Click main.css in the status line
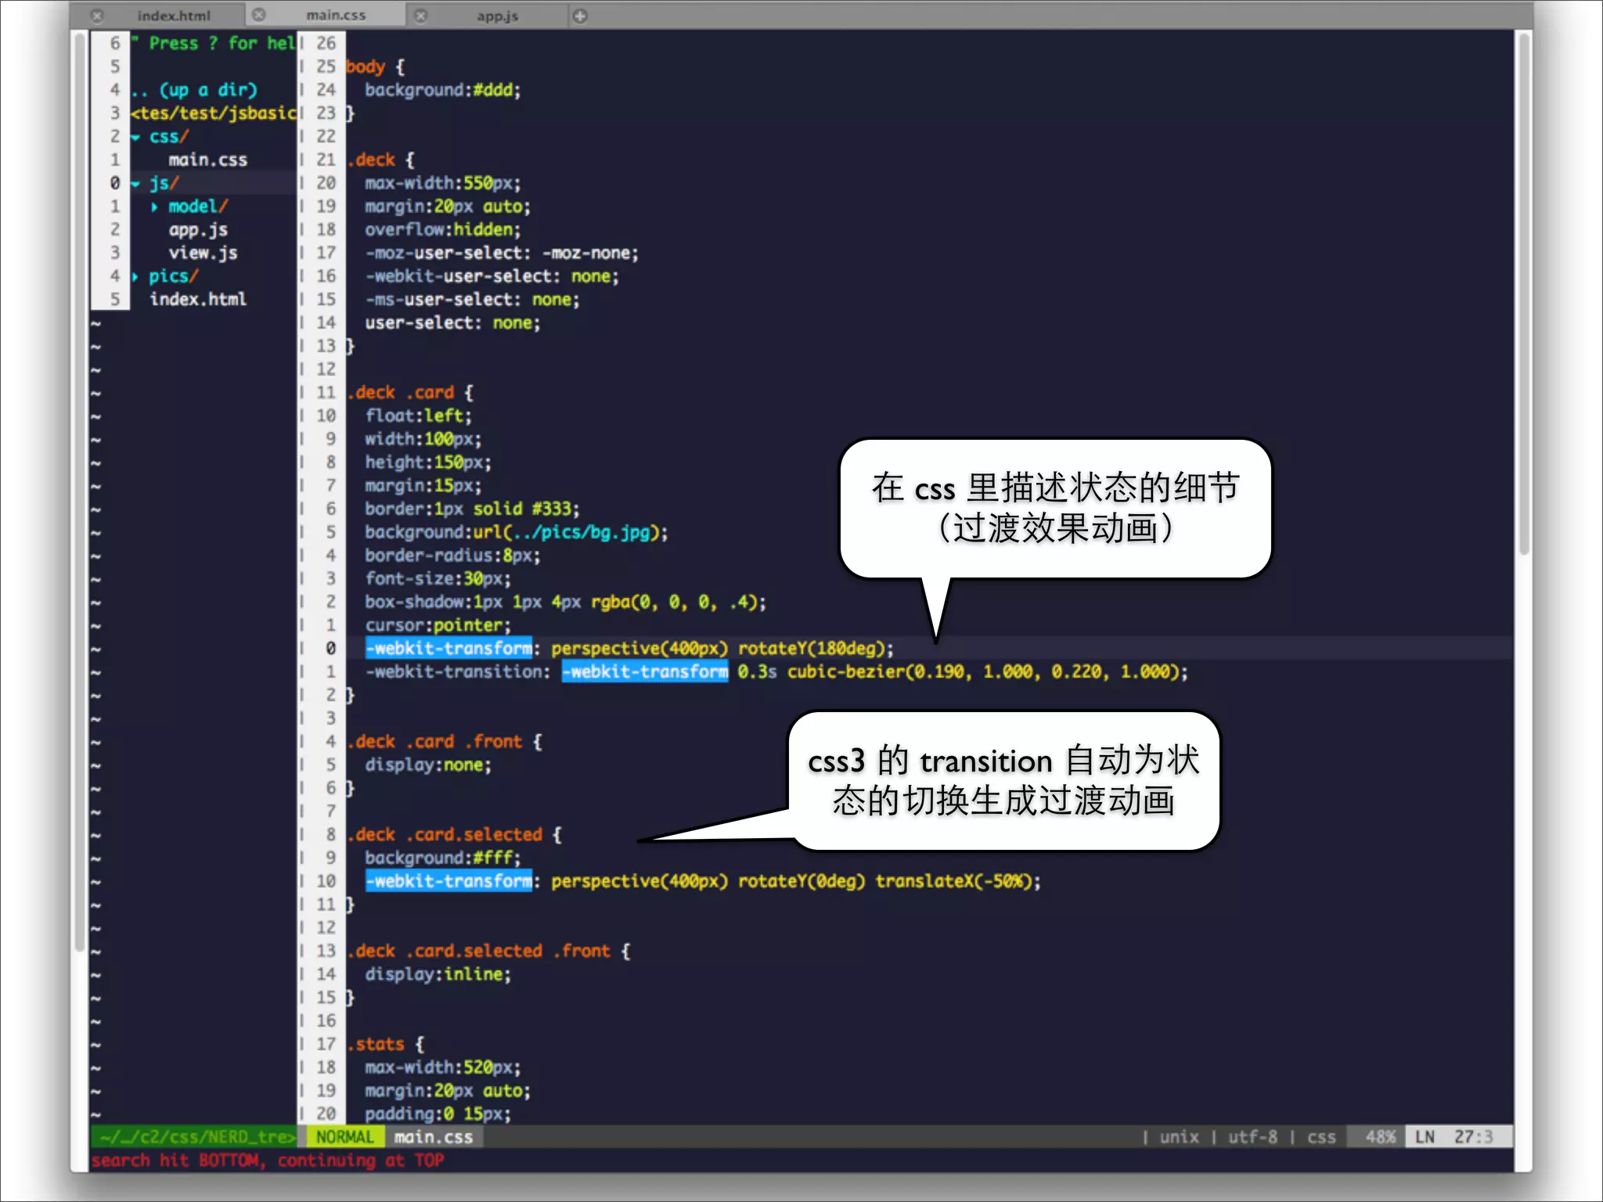This screenshot has width=1603, height=1202. coord(434,1137)
